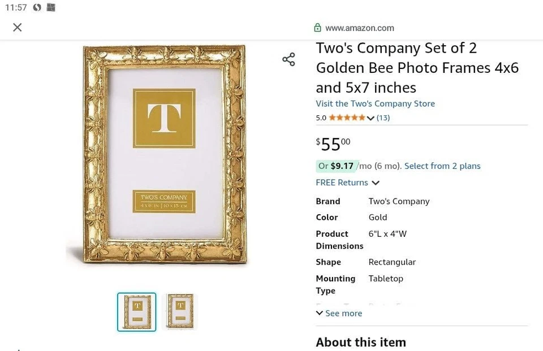Open the 13 customer reviews link
This screenshot has height=351, width=543.
coord(383,118)
